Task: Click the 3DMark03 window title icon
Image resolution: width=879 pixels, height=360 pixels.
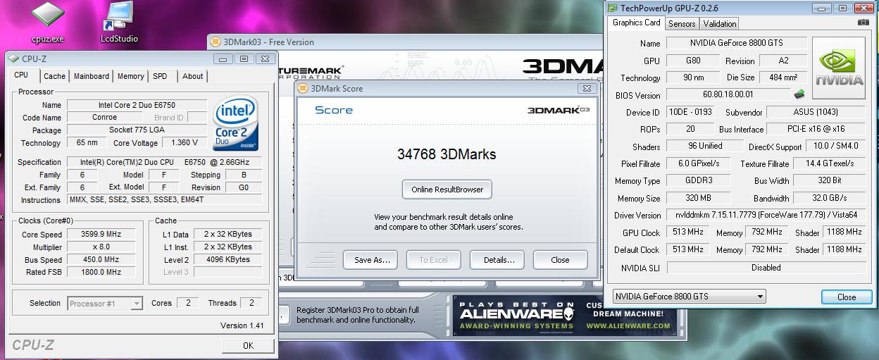Action: (x=216, y=42)
